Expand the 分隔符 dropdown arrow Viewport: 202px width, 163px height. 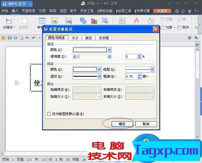(x=15, y=27)
